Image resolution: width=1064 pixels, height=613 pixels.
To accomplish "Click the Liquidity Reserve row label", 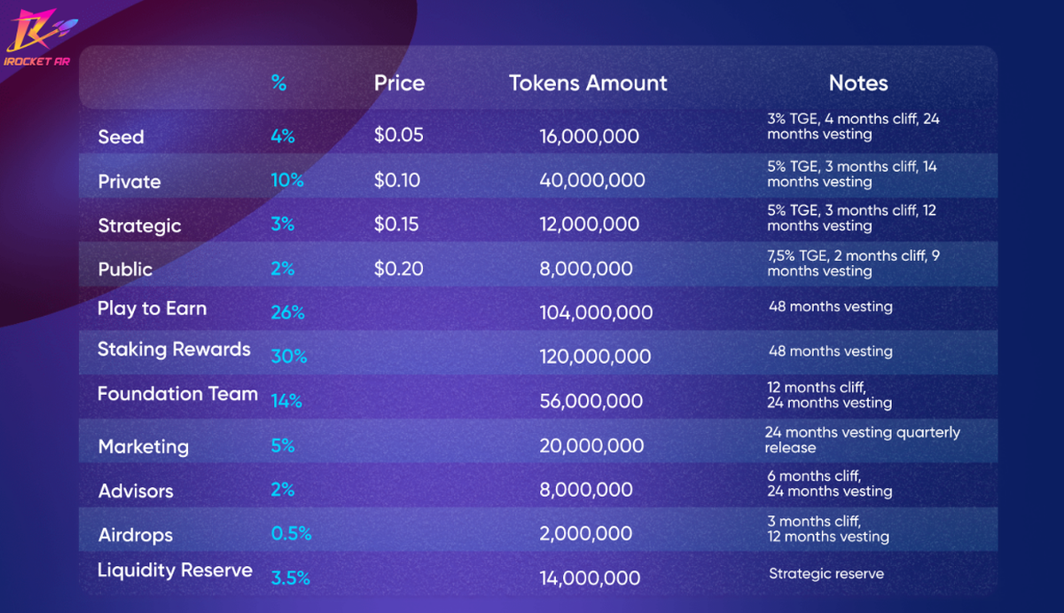I will [175, 570].
